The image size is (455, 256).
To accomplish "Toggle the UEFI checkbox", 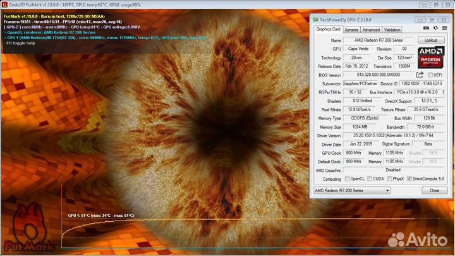I will (430, 75).
